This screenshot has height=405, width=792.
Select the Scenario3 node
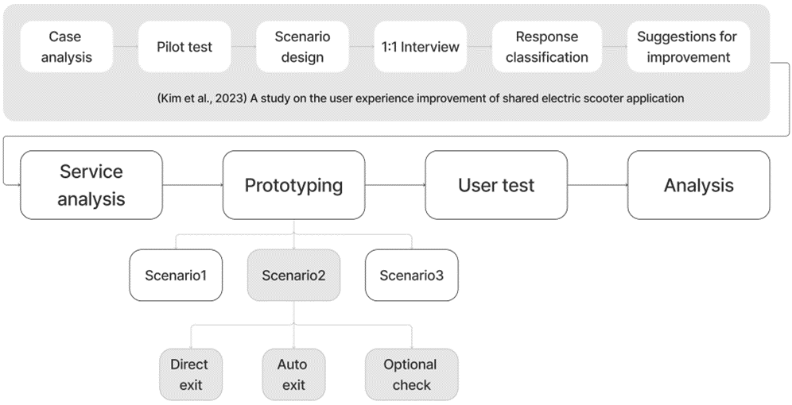[x=412, y=276]
